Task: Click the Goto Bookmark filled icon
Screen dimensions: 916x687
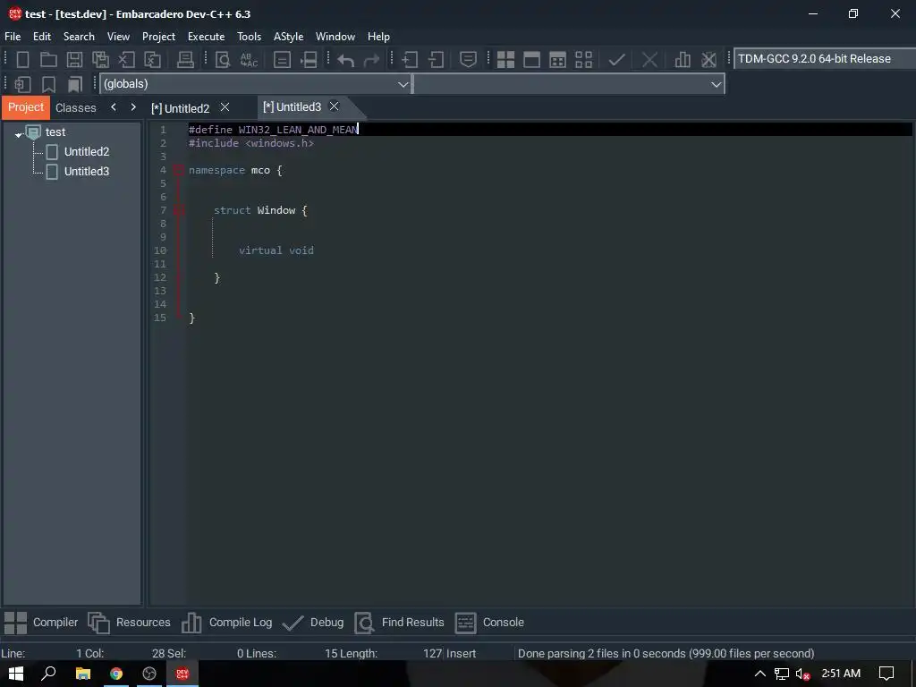Action: coord(75,85)
